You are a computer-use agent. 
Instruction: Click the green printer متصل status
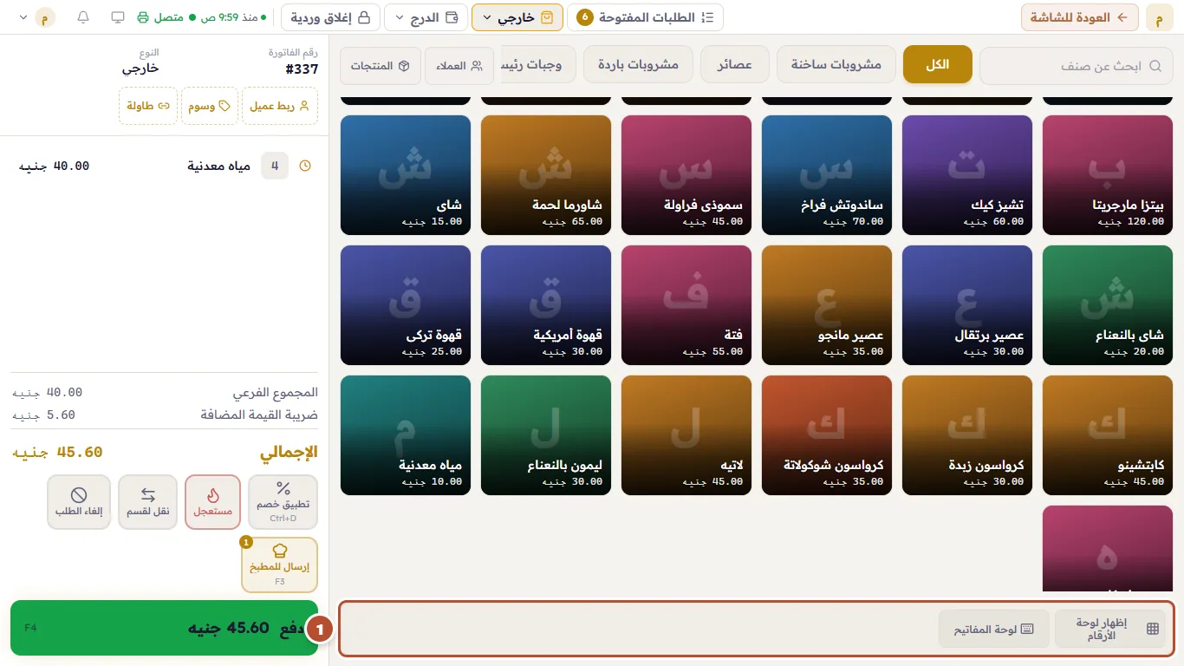[x=160, y=17]
